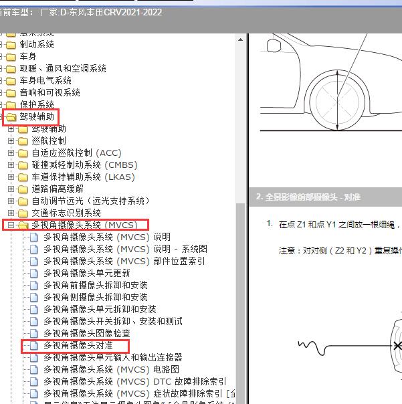This screenshot has height=404, width=402.
Task: Click the 交通标志识别系统 folder icon
Action: click(23, 213)
